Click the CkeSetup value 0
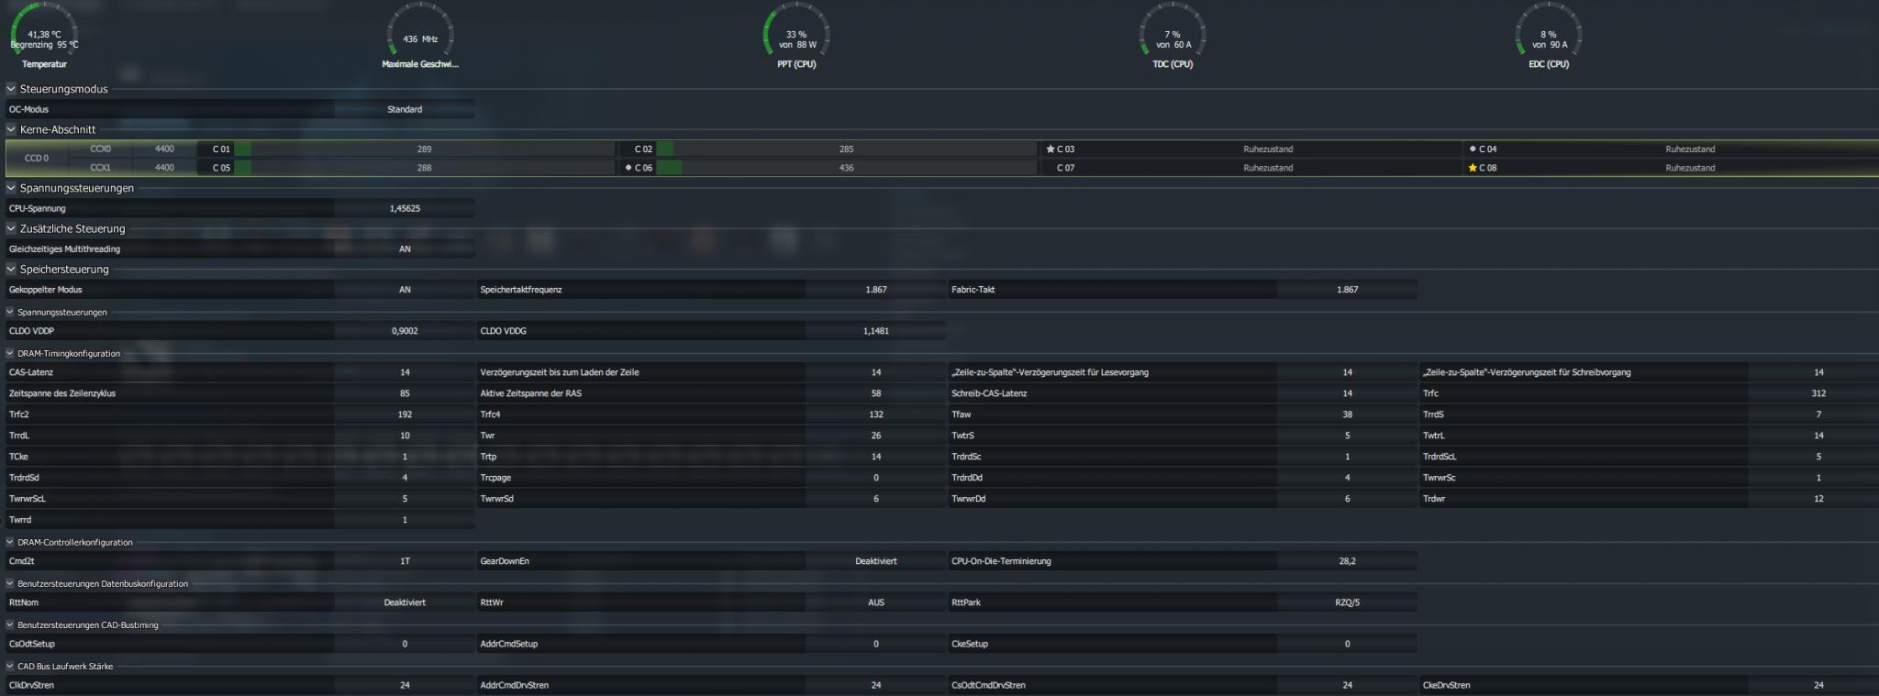 (x=1347, y=644)
